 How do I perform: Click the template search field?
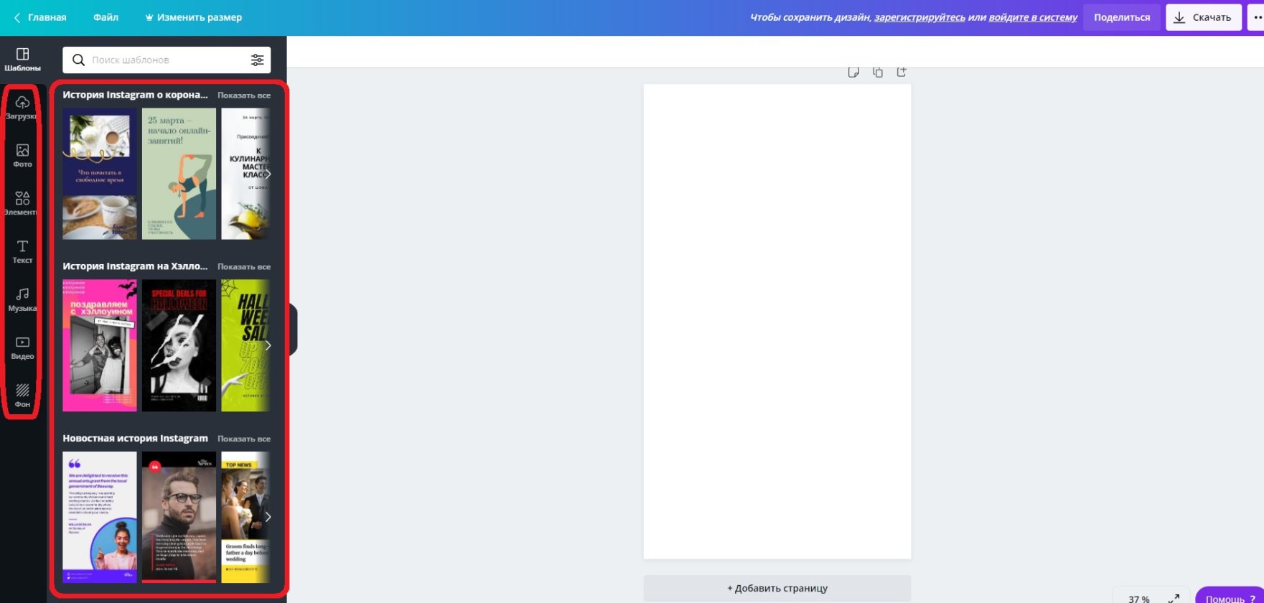167,60
